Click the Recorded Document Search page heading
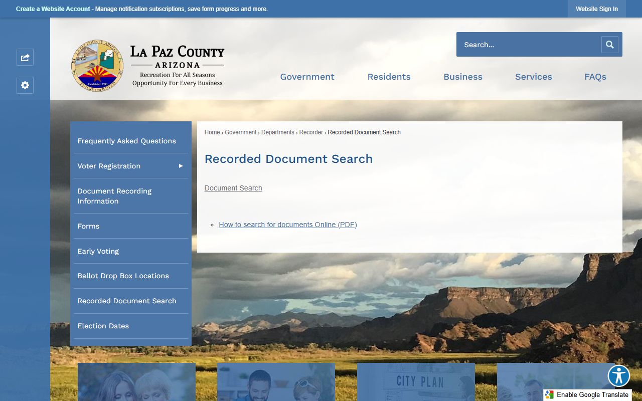Screen dimensions: 642x401 [288, 159]
